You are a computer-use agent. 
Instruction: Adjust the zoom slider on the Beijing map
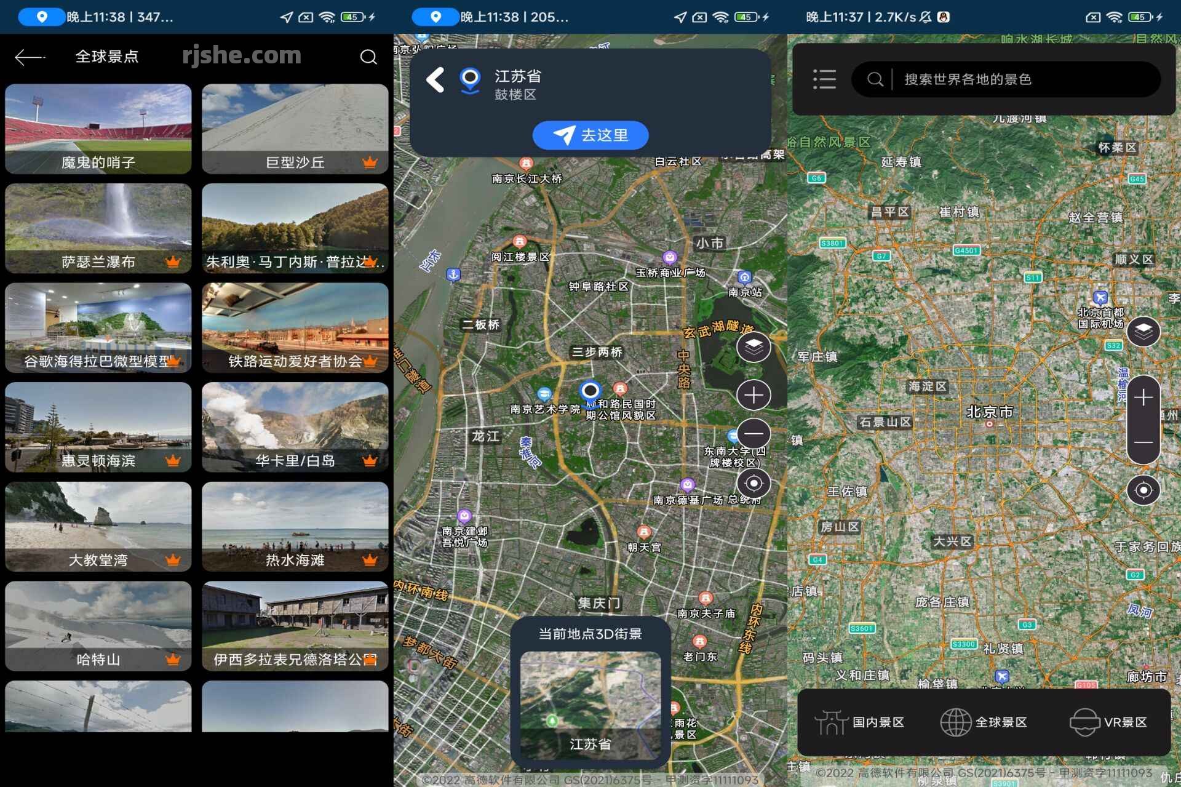[x=1143, y=418]
